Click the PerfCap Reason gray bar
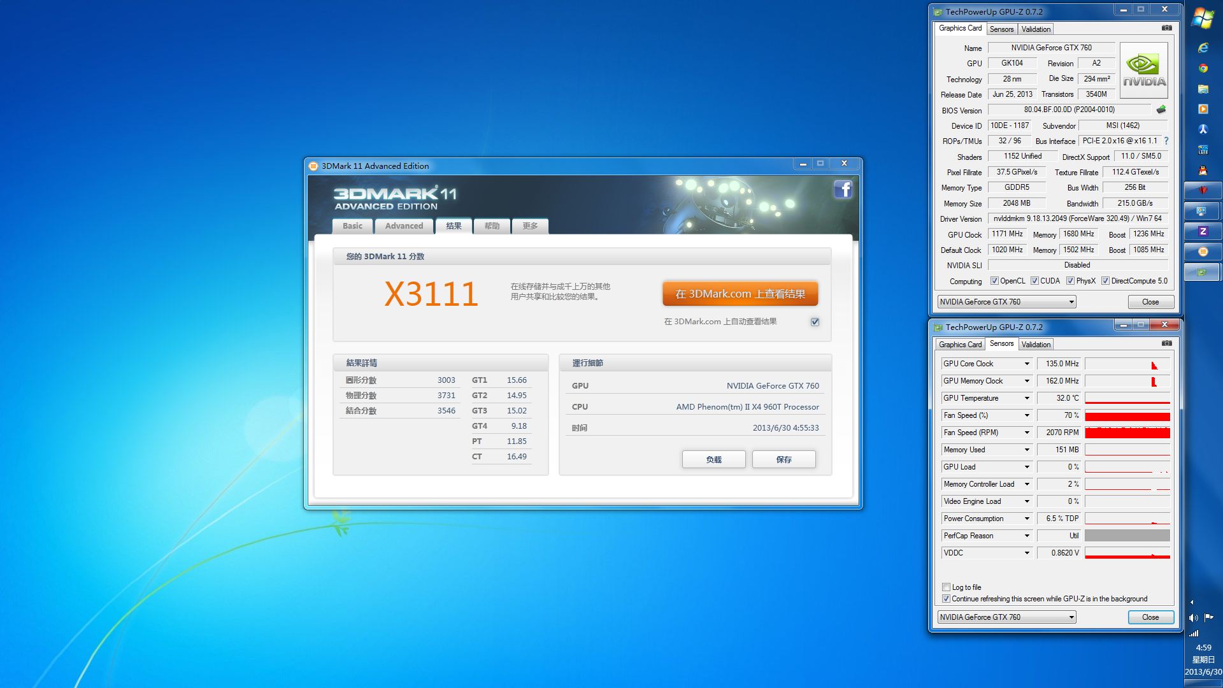This screenshot has width=1223, height=688. coord(1127,536)
